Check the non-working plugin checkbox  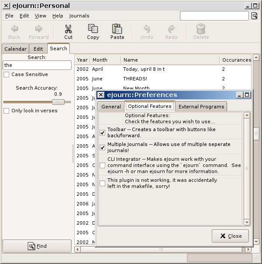[103, 183]
